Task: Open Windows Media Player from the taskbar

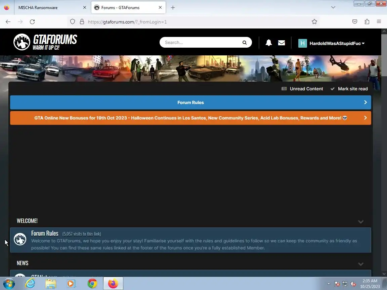Action: pyautogui.click(x=71, y=284)
